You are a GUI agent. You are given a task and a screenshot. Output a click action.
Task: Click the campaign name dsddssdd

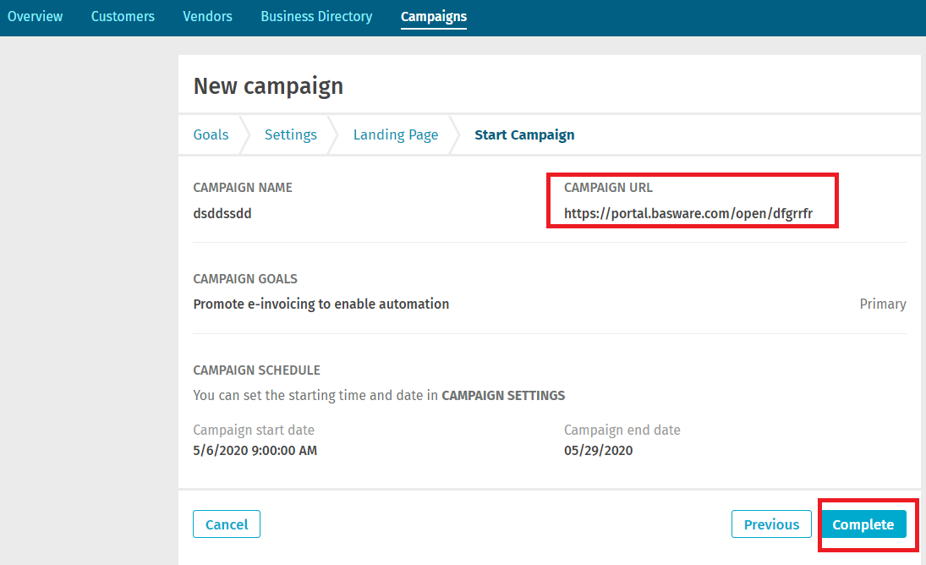coord(222,214)
